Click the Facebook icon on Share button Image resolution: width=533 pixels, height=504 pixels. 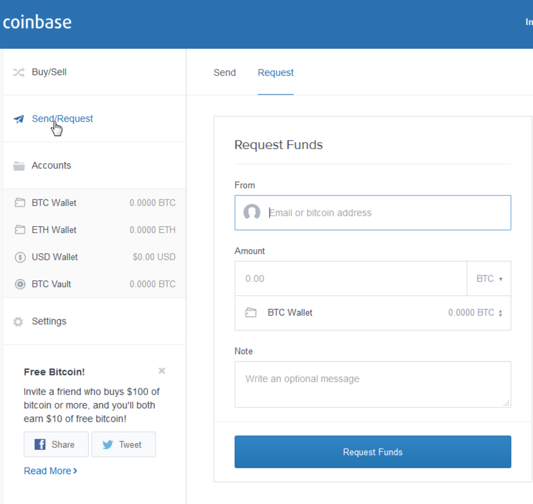pyautogui.click(x=40, y=445)
